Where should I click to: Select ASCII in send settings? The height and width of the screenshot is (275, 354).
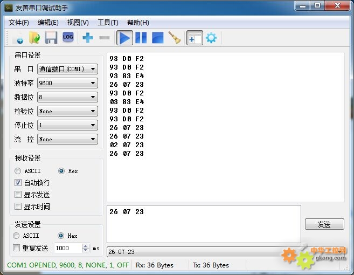click(26, 236)
